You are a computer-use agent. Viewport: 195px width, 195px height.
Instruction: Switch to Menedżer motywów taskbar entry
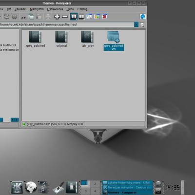click(x=127, y=187)
